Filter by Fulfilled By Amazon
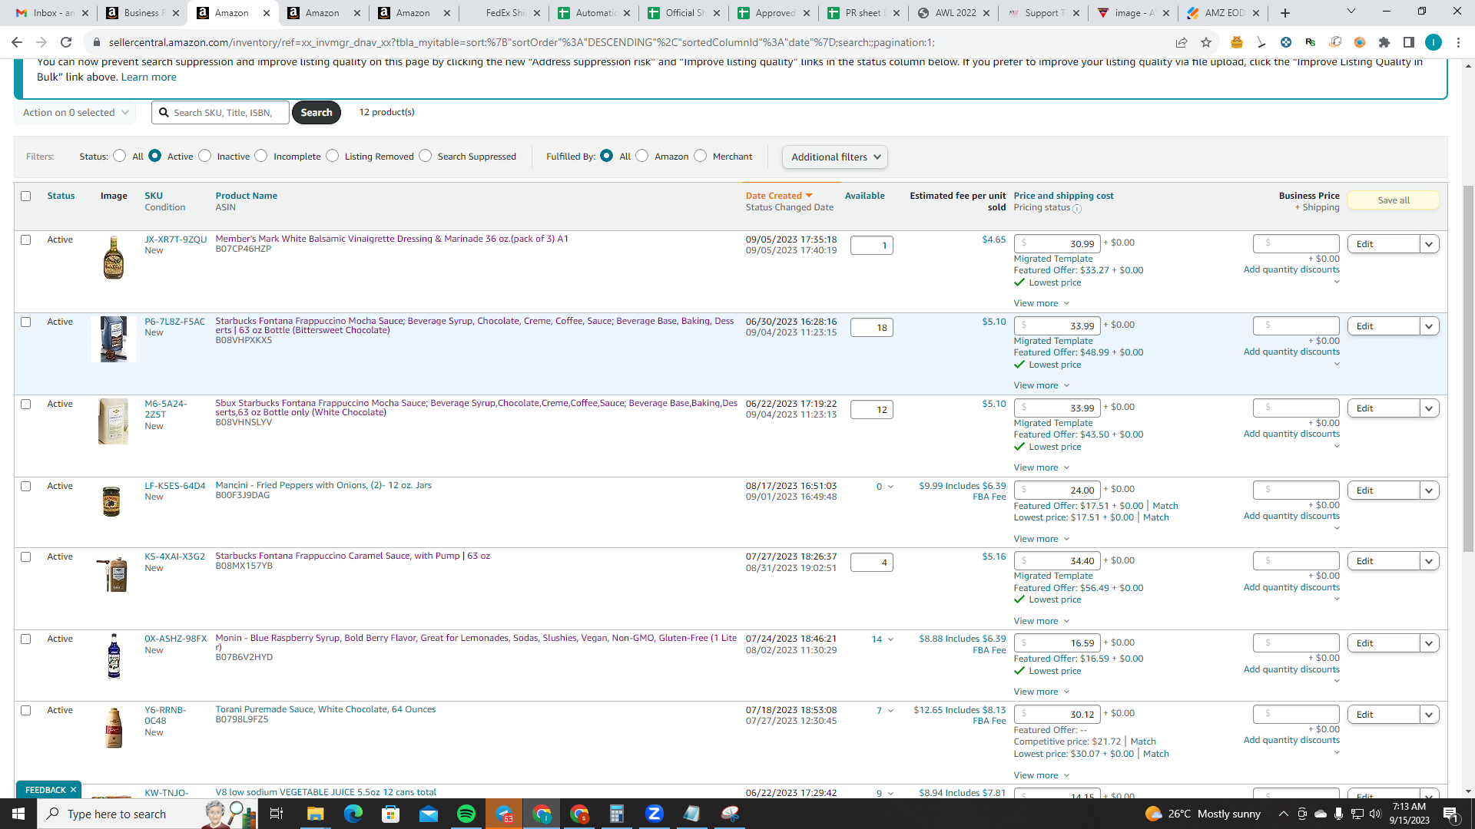1475x829 pixels. coord(642,156)
